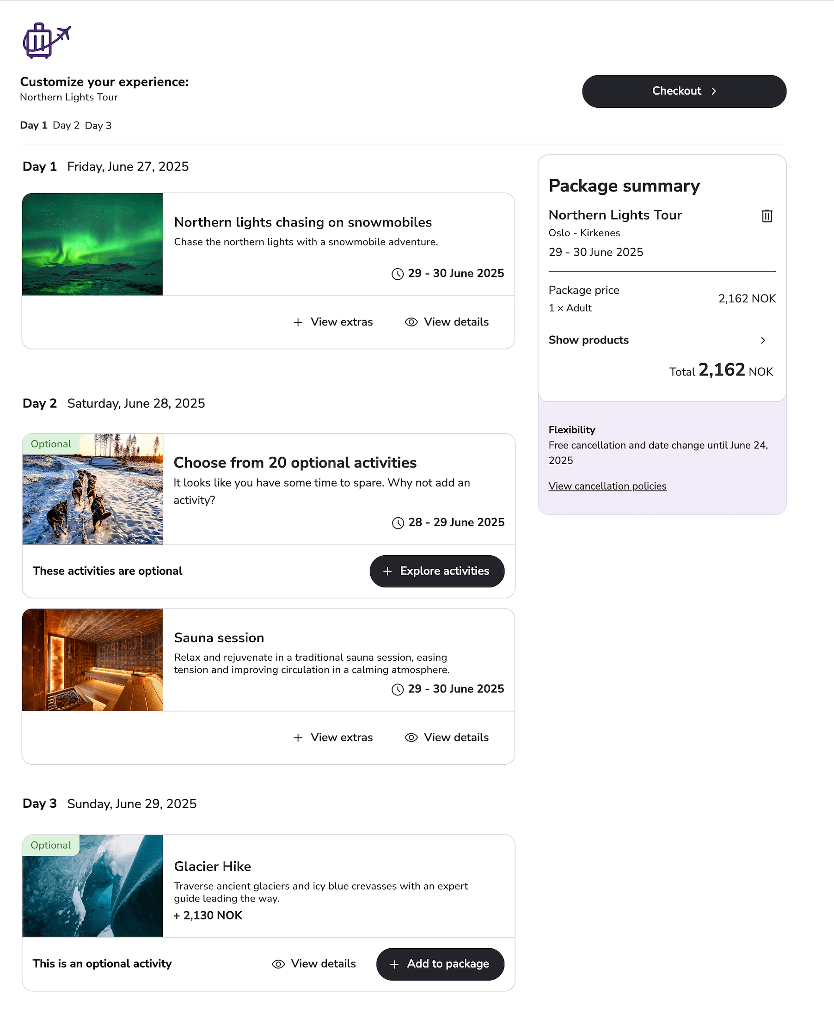The image size is (834, 1025).
Task: Click the eye icon on Glacier Hike card
Action: point(278,964)
